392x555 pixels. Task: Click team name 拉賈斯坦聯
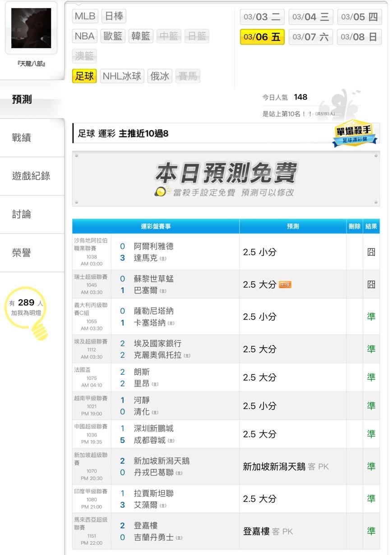point(154,493)
